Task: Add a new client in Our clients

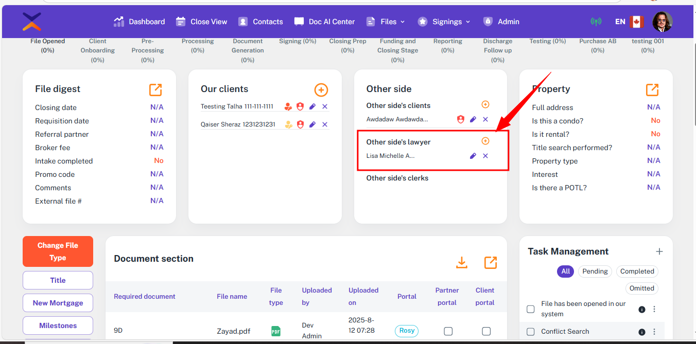Action: coord(321,90)
